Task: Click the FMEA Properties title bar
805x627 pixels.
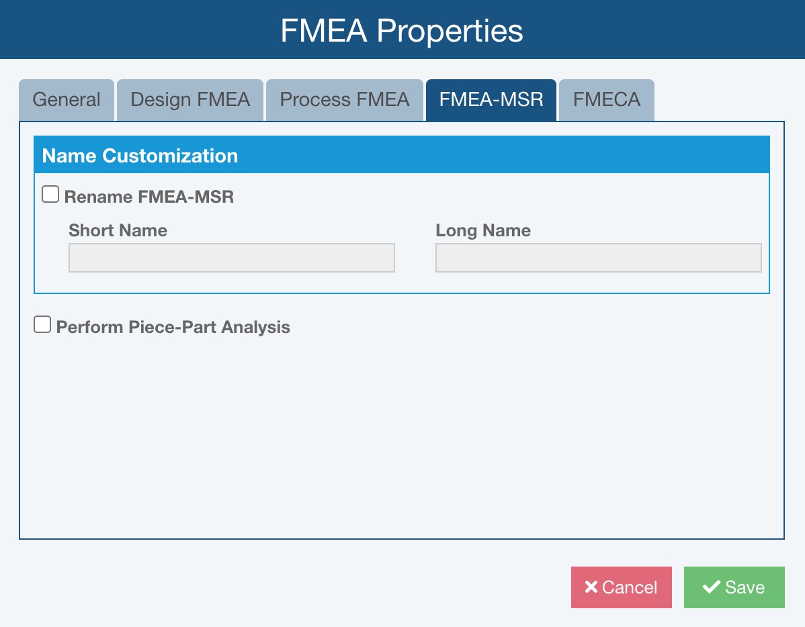Action: [x=402, y=30]
